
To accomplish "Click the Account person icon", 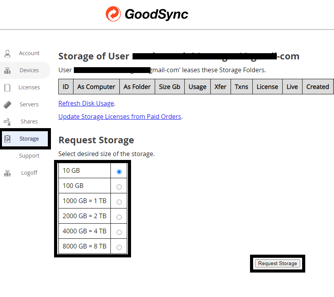I will click(7, 53).
